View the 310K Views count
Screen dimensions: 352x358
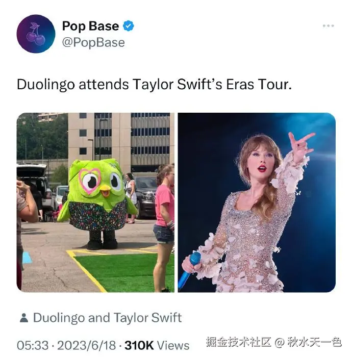click(x=157, y=345)
